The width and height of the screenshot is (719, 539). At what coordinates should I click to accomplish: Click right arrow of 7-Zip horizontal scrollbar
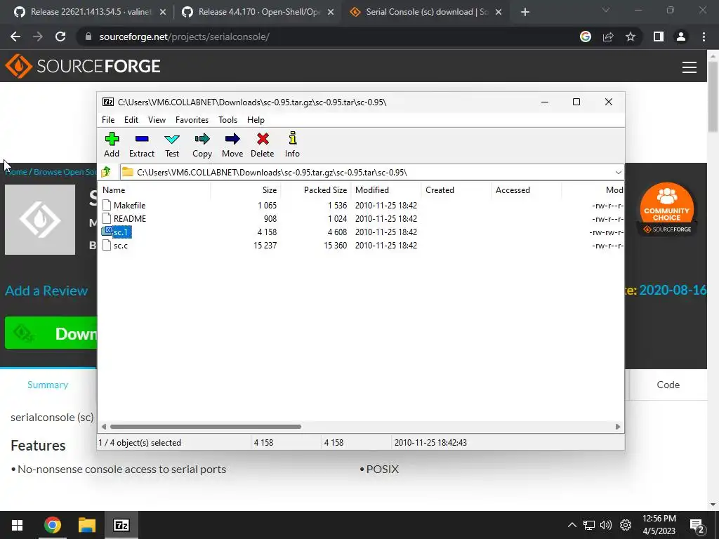coord(618,427)
